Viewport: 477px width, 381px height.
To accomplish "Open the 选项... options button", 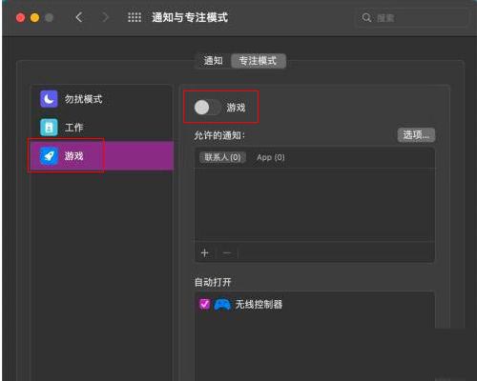I will [416, 135].
